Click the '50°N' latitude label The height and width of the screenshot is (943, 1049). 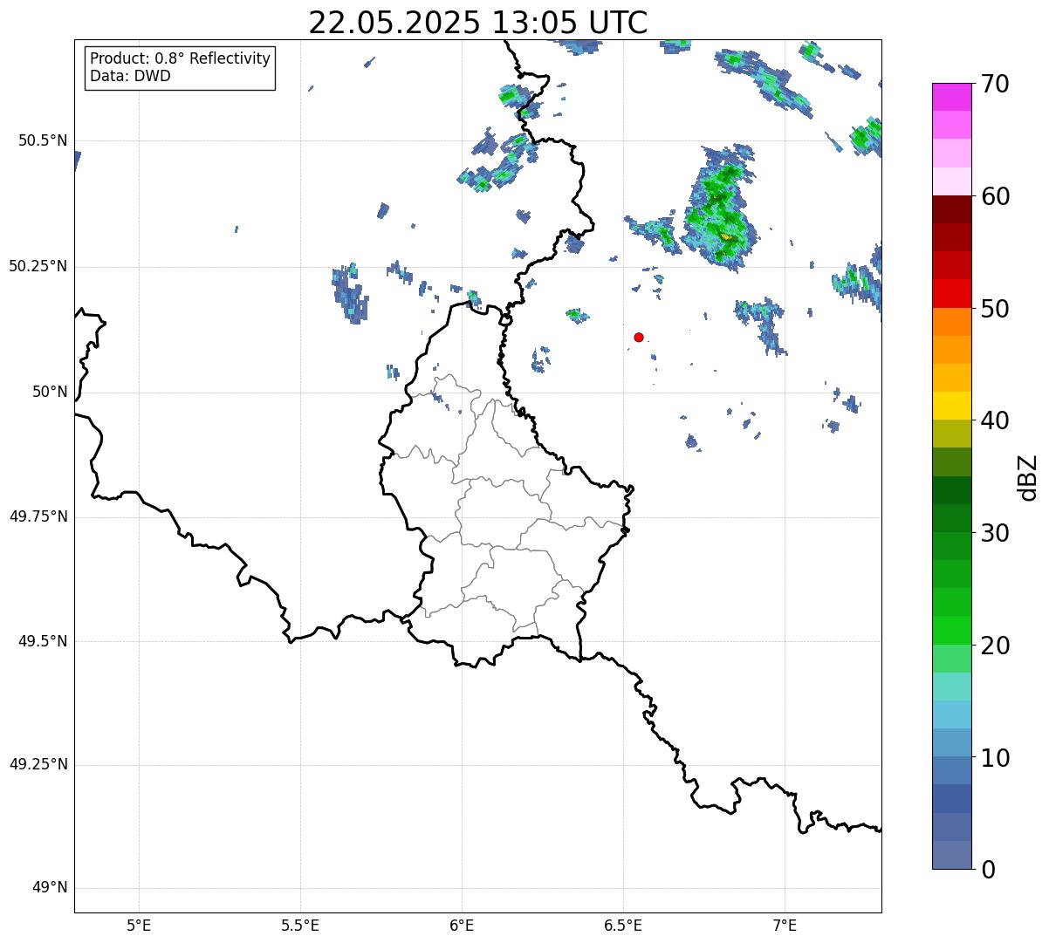click(x=50, y=392)
